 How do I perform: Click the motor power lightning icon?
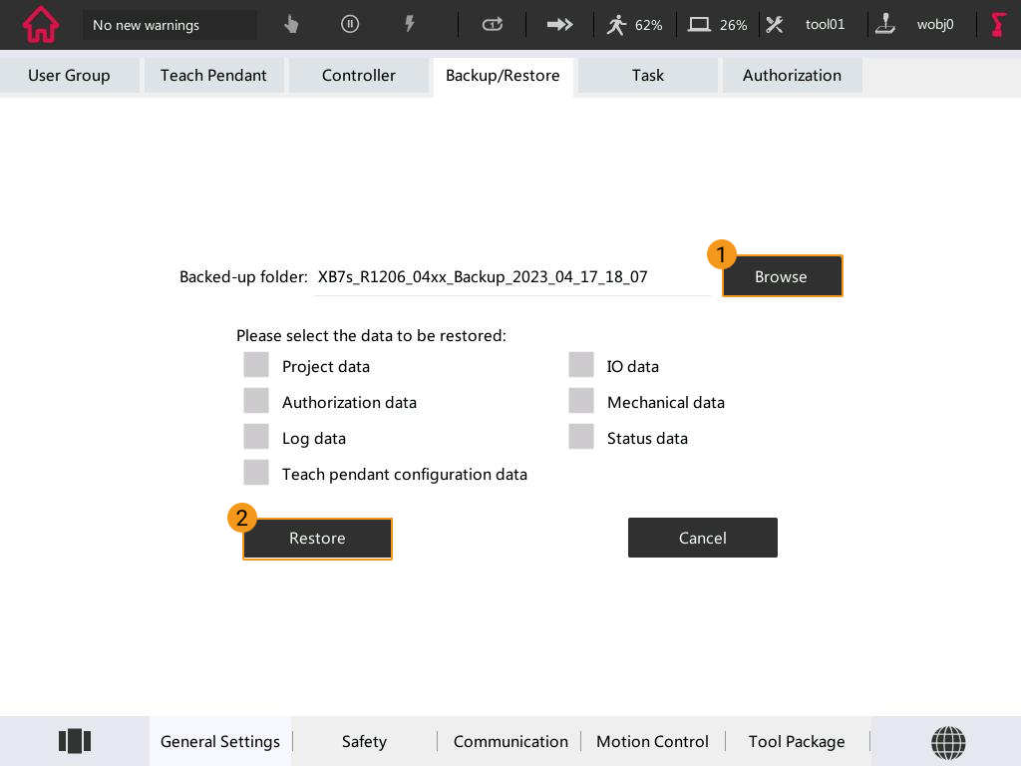click(409, 24)
